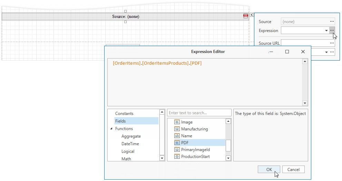Select the Fields category
This screenshot has height=181, width=342.
(x=120, y=121)
